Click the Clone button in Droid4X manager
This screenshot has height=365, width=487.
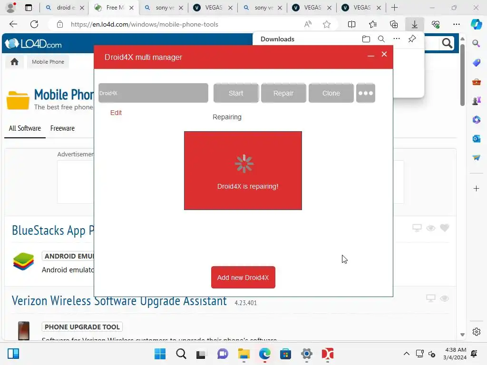[331, 93]
